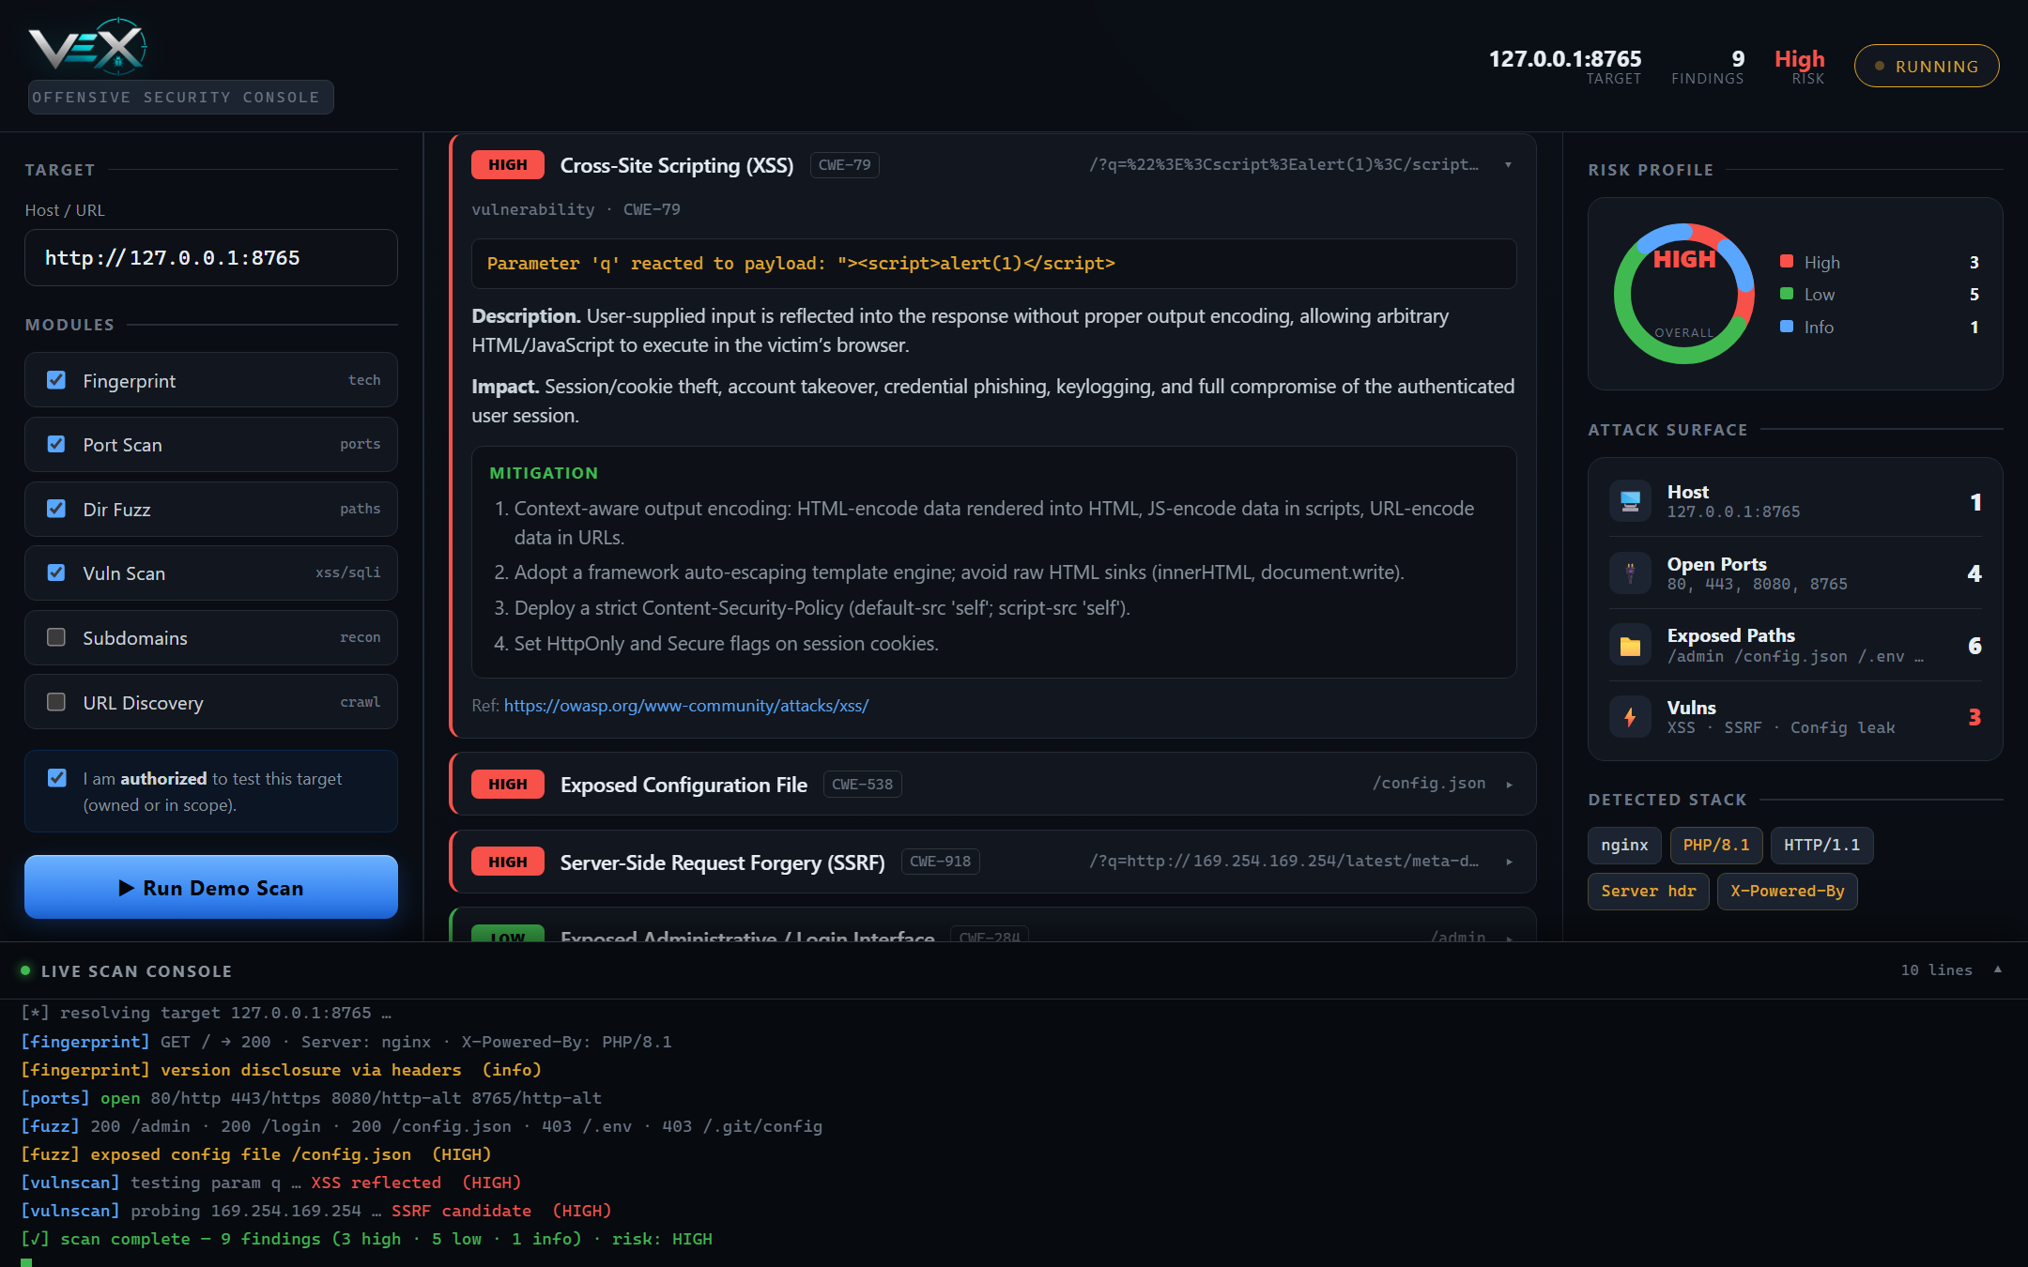Select the Open Ports attack surface row

pos(1795,573)
